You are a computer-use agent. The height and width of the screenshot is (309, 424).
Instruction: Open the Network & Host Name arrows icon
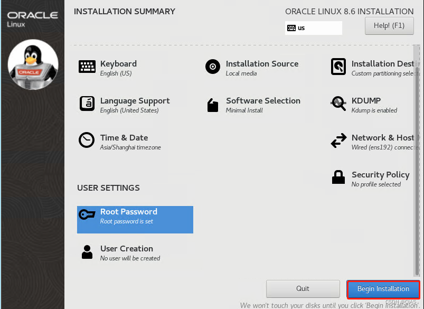338,141
